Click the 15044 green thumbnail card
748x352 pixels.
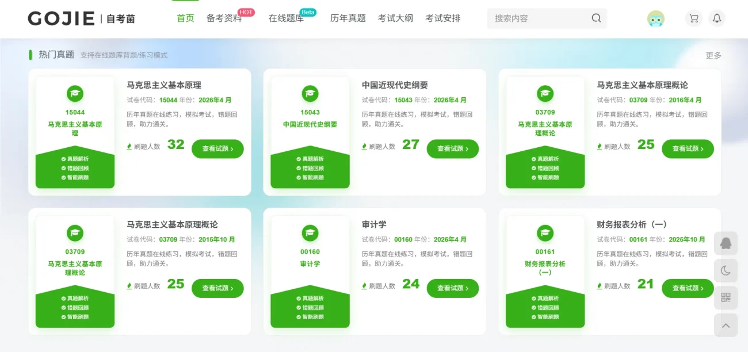(75, 132)
